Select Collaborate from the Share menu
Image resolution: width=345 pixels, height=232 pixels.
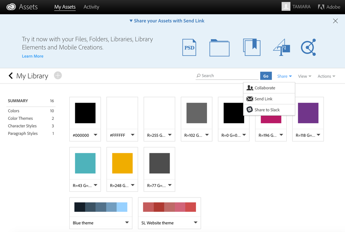(x=265, y=88)
